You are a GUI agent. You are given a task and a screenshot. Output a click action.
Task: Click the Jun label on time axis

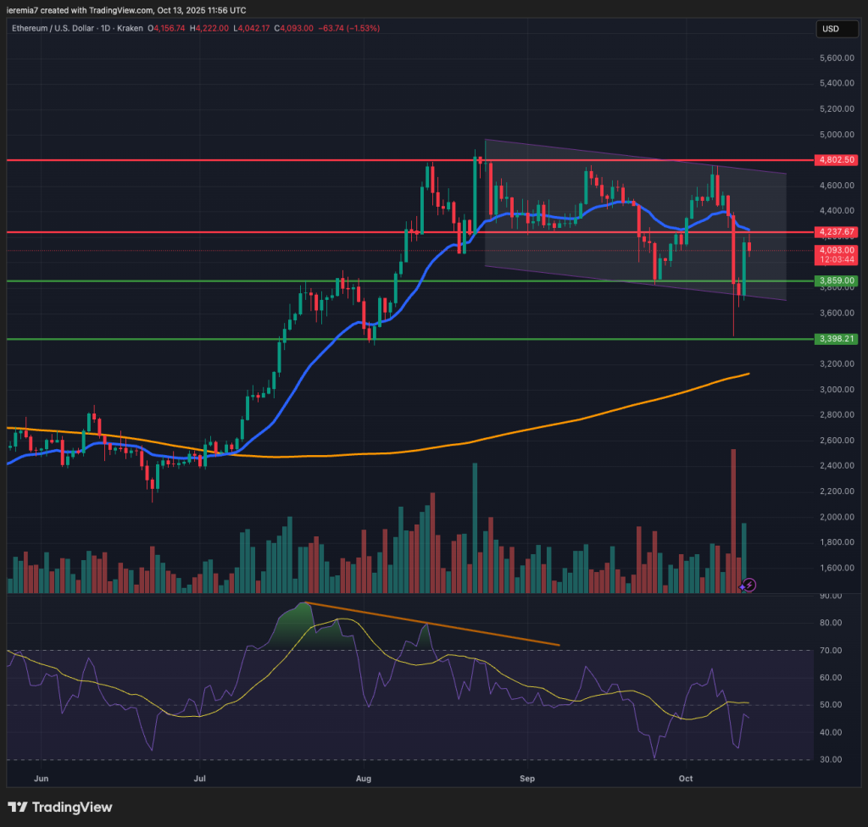[x=41, y=777]
